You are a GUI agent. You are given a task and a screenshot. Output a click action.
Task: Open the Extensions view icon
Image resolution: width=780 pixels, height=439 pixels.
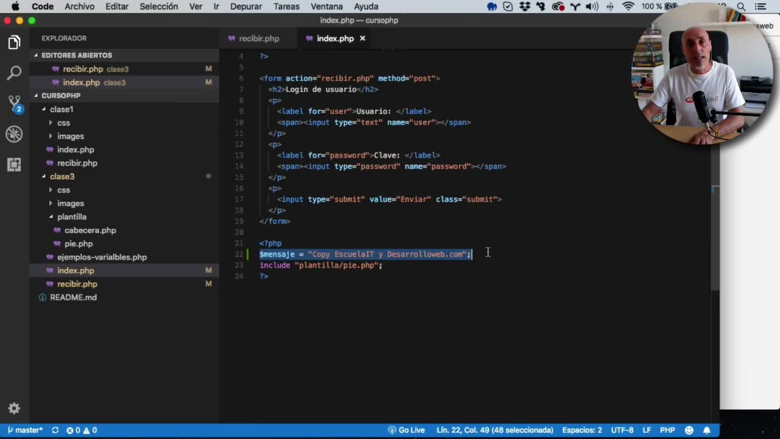point(14,164)
